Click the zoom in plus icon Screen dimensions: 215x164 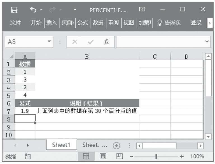[x=182, y=156]
